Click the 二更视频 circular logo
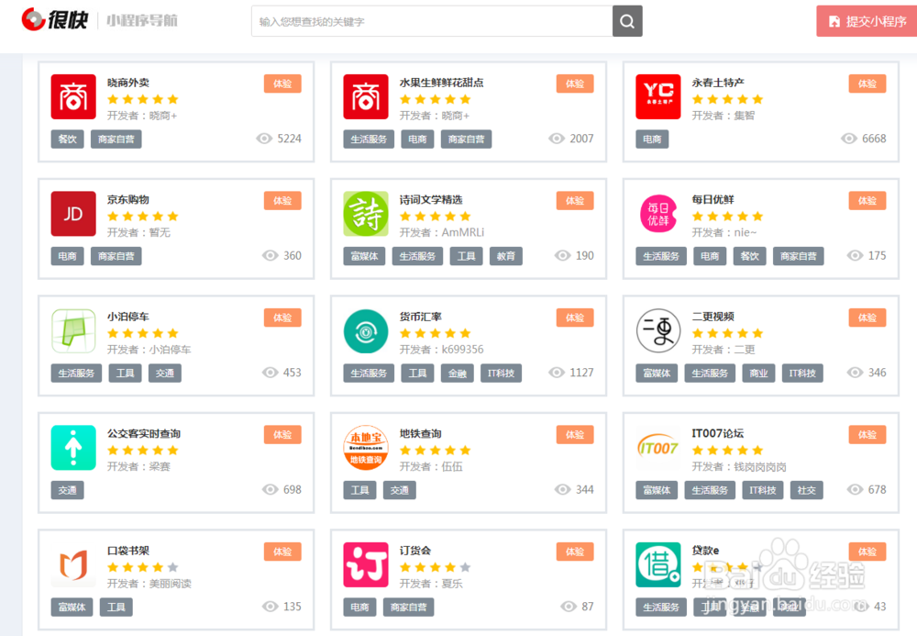This screenshot has height=636, width=917. point(658,330)
